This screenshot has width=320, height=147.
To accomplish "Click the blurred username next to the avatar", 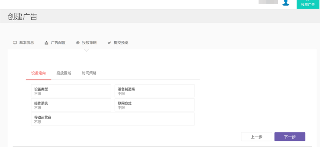I will (x=268, y=2).
